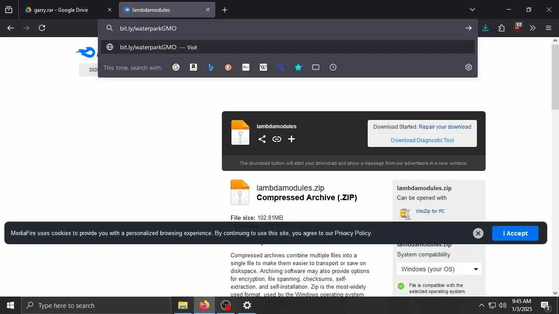Open a new tab with plus button

click(x=224, y=10)
